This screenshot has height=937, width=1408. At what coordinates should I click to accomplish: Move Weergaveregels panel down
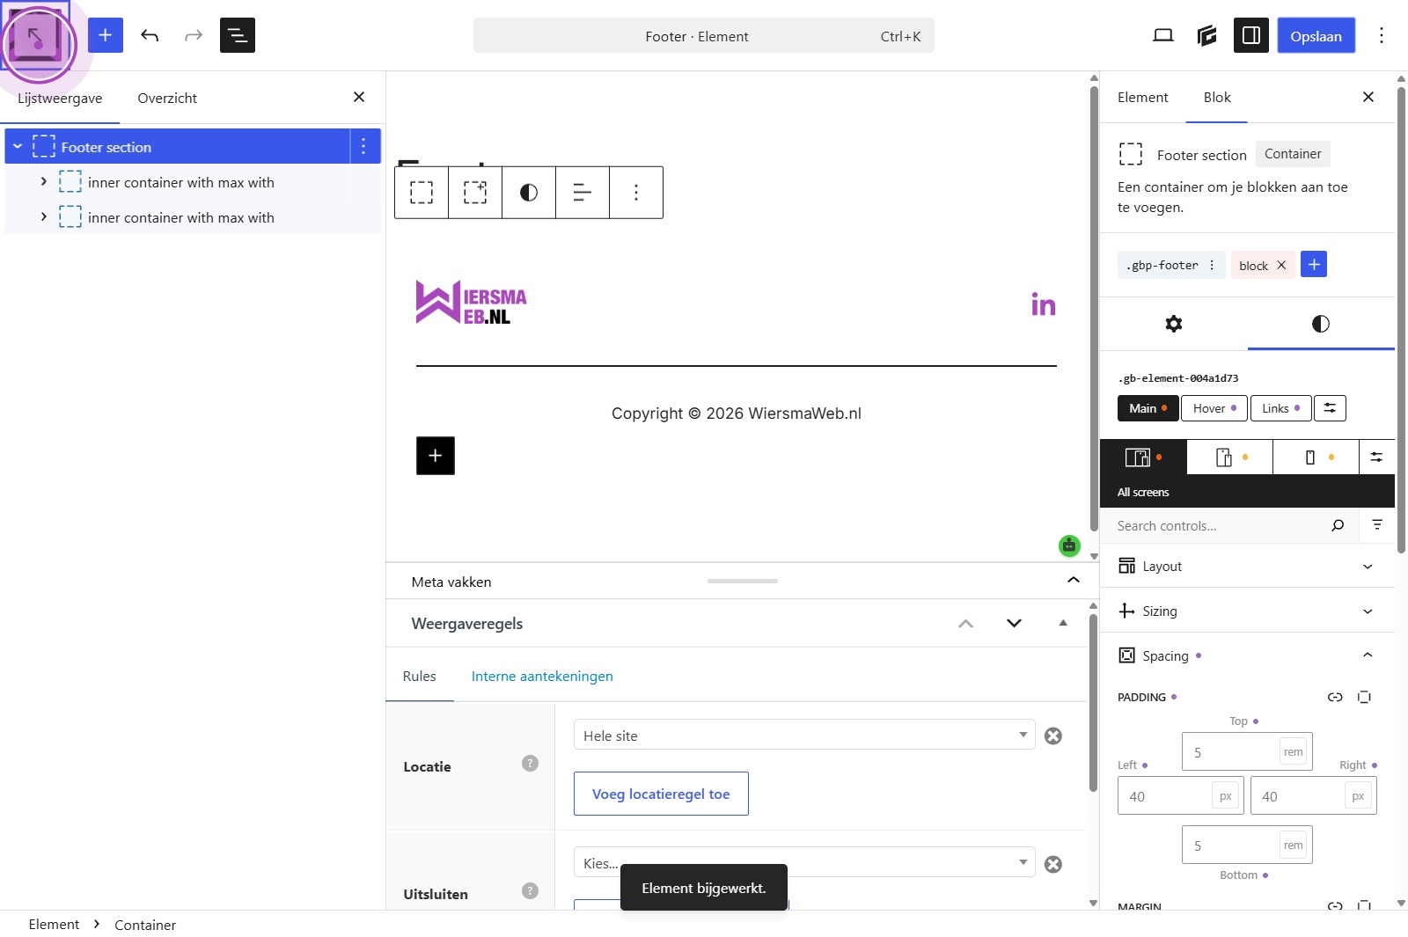pyautogui.click(x=1014, y=624)
